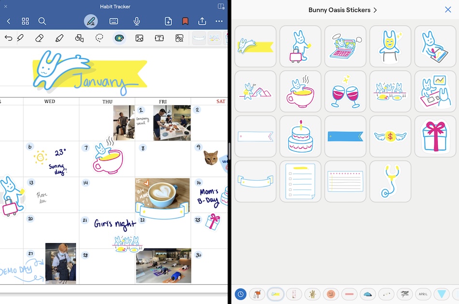Screen dimensions: 459x304
Task: Activate the Shapes tool
Action: tap(80, 38)
